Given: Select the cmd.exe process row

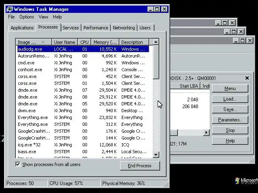Looking at the screenshot, I should pos(83,63).
